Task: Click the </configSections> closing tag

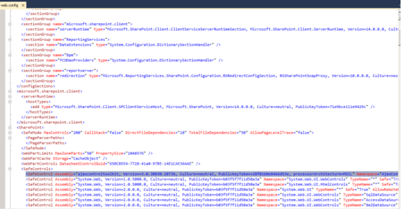Action: pos(36,86)
